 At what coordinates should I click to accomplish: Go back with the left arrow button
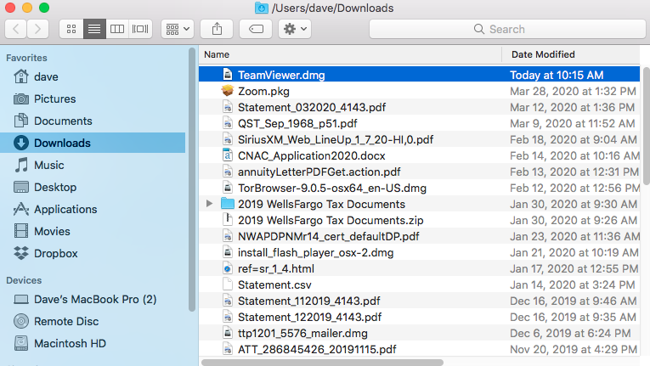pyautogui.click(x=16, y=29)
